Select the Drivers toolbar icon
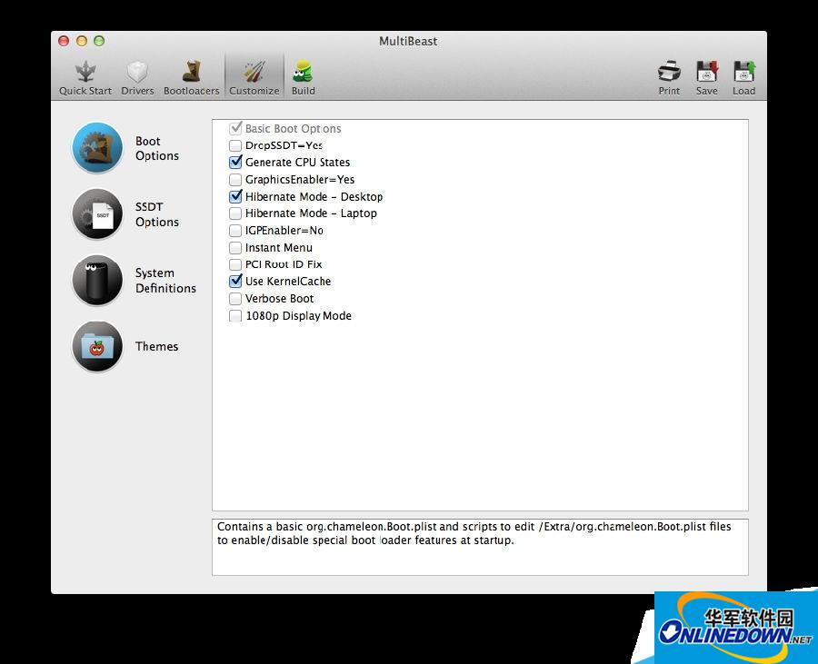 [137, 73]
